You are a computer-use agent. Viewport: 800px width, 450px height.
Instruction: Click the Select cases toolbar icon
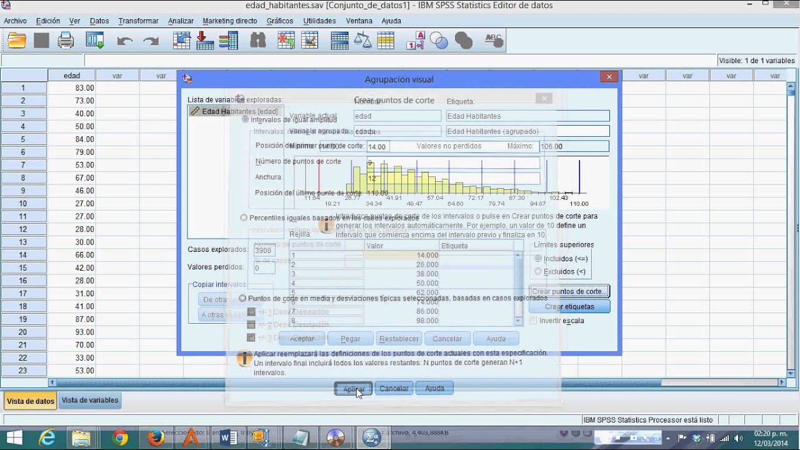point(386,41)
